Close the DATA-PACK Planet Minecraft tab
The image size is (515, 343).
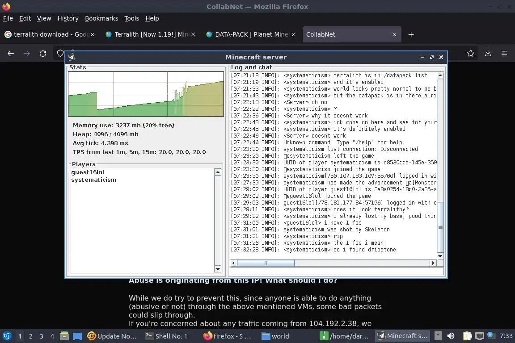click(x=294, y=34)
